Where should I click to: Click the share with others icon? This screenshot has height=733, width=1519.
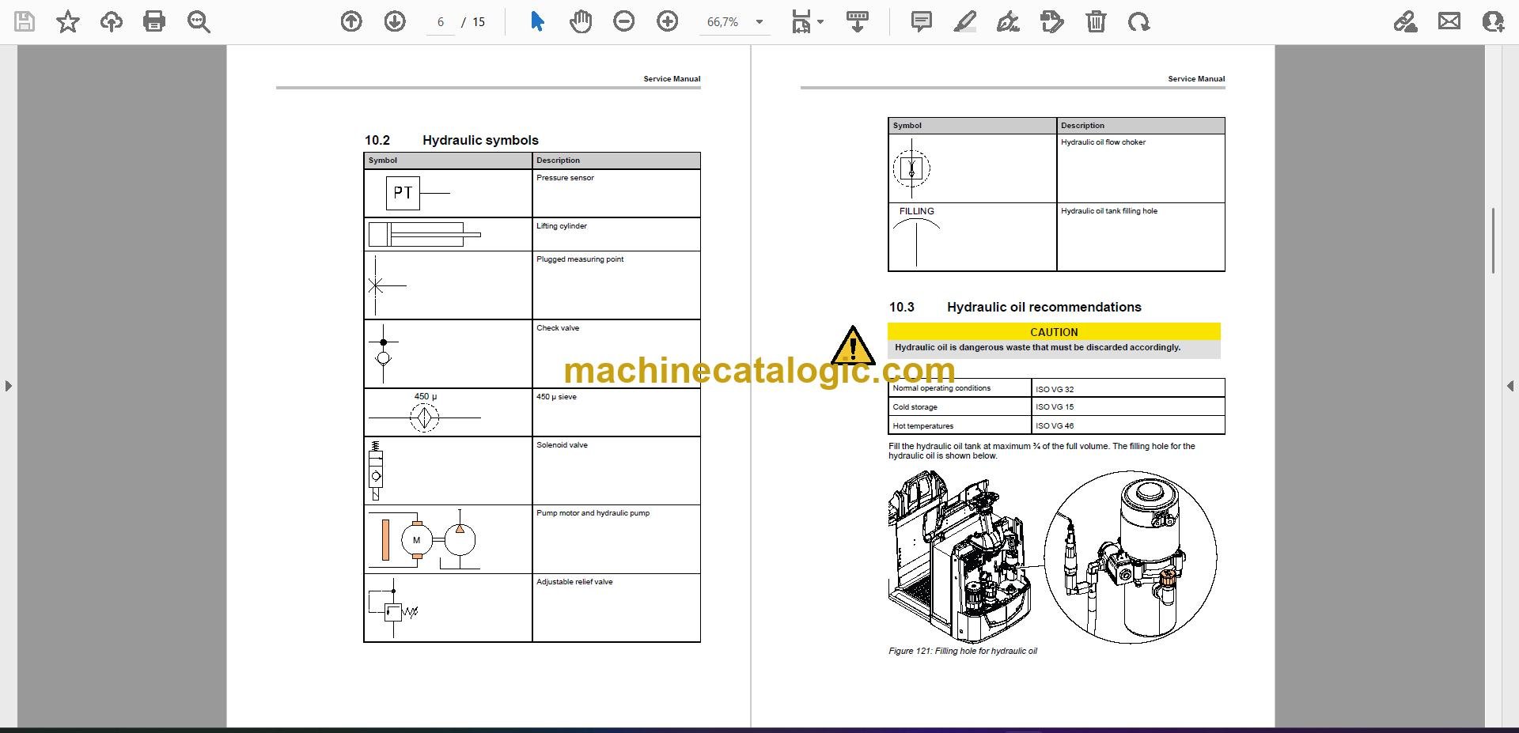click(1493, 21)
